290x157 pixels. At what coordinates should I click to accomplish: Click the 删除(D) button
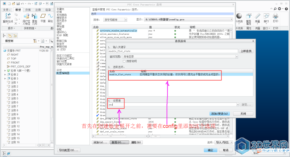click(x=136, y=143)
